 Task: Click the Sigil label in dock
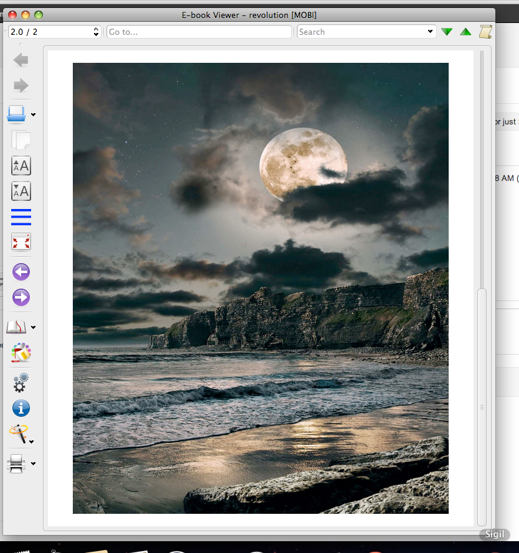(495, 534)
